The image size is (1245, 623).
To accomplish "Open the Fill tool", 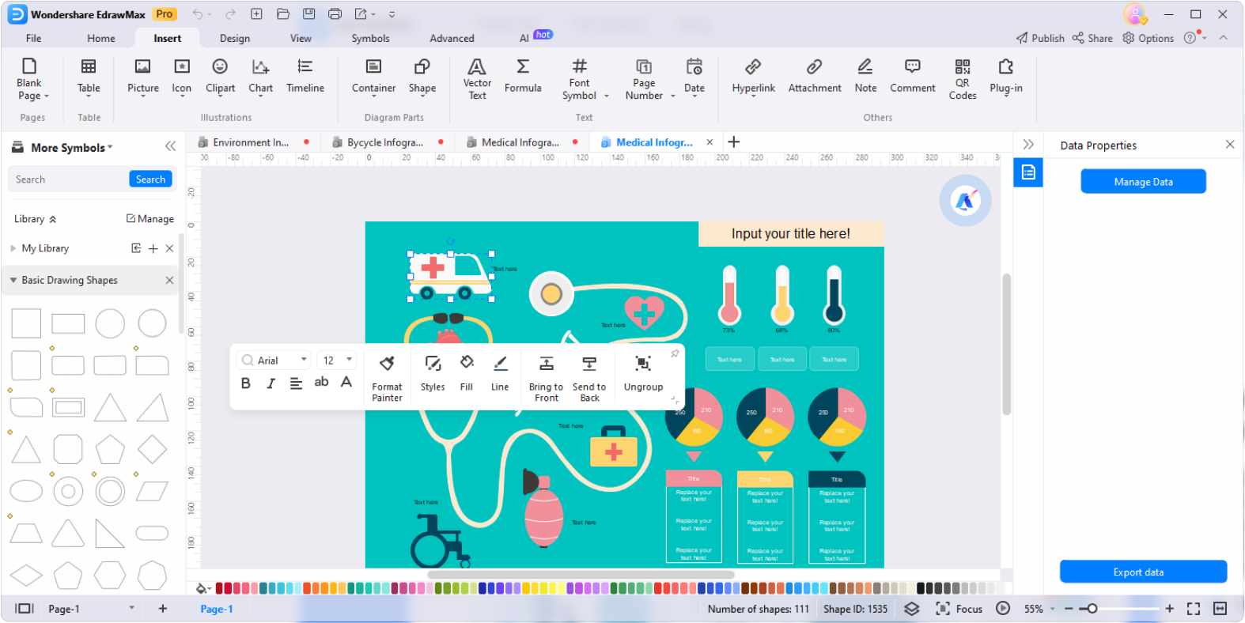I will pyautogui.click(x=467, y=373).
